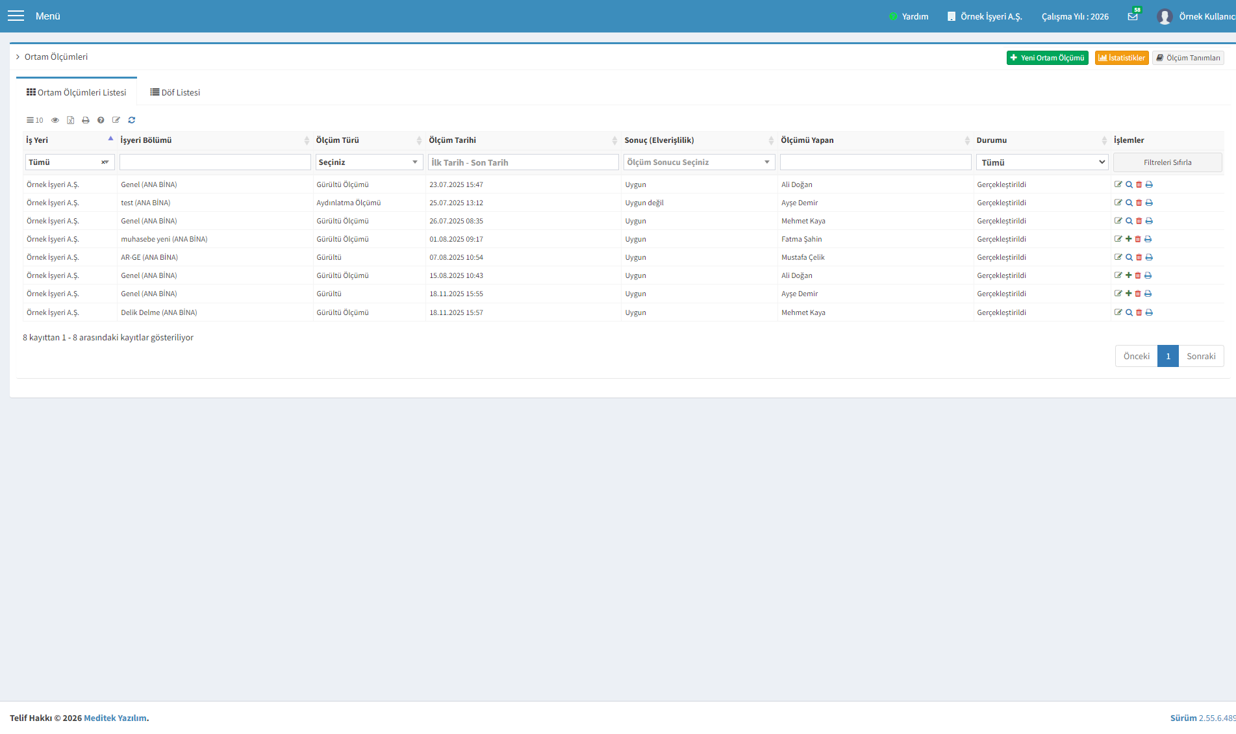The width and height of the screenshot is (1236, 734).
Task: Print the AR-GE (ANA BİNA) measurement
Action: coord(1149,257)
